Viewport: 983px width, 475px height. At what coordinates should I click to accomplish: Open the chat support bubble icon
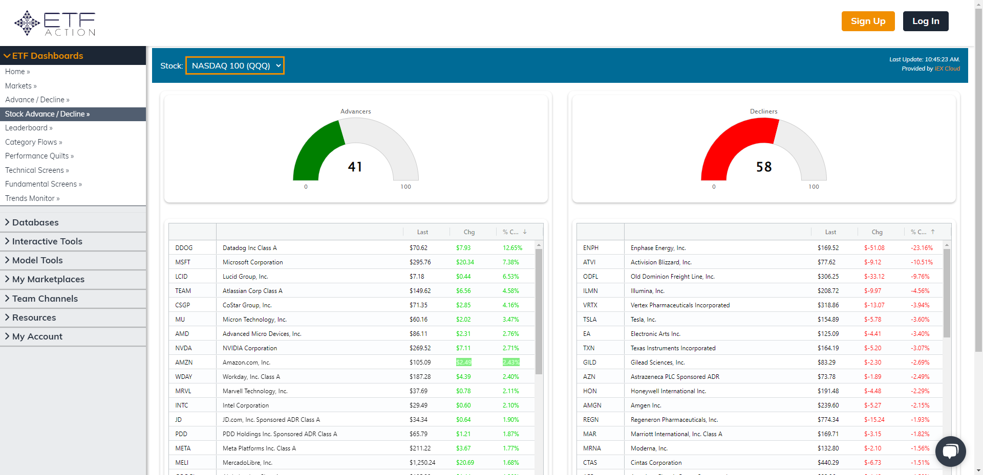pyautogui.click(x=950, y=451)
